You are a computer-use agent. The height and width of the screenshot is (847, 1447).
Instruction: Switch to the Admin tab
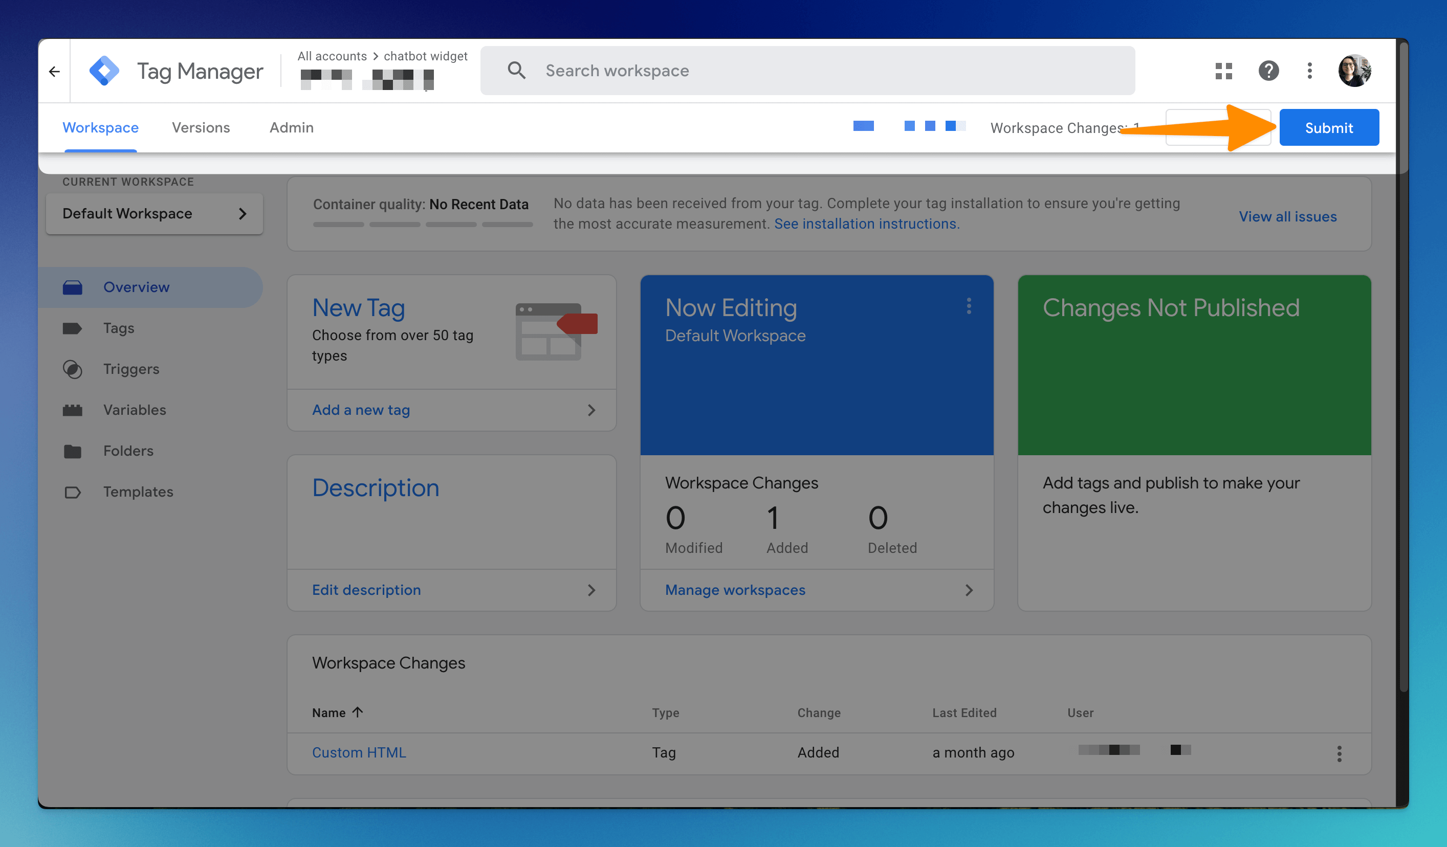click(292, 127)
